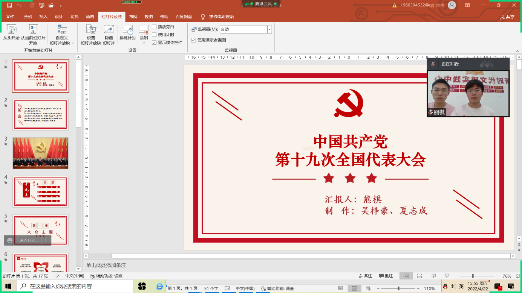Start slideshow from current slide icon
The width and height of the screenshot is (522, 293).
(x=33, y=30)
